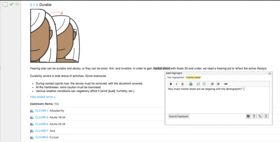The width and height of the screenshot is (280, 142).
Task: Increase indent in the comment editor
Action: (218, 84)
